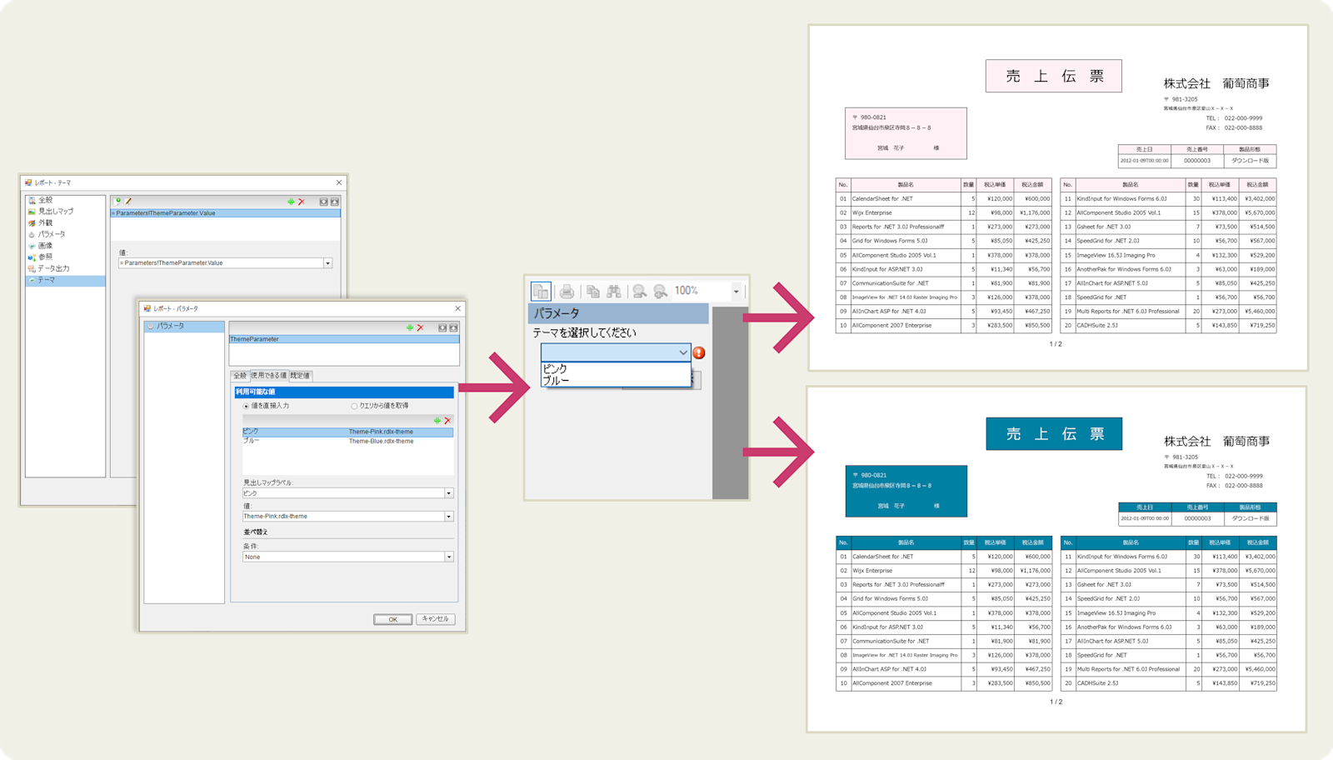This screenshot has width=1333, height=760.
Task: Click the green add icon above the values list
Action: pyautogui.click(x=437, y=421)
